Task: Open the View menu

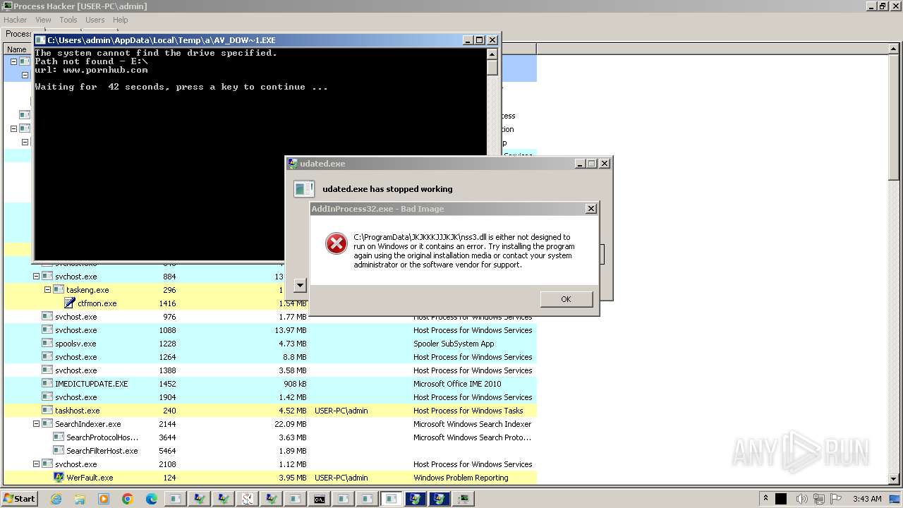Action: click(x=43, y=20)
